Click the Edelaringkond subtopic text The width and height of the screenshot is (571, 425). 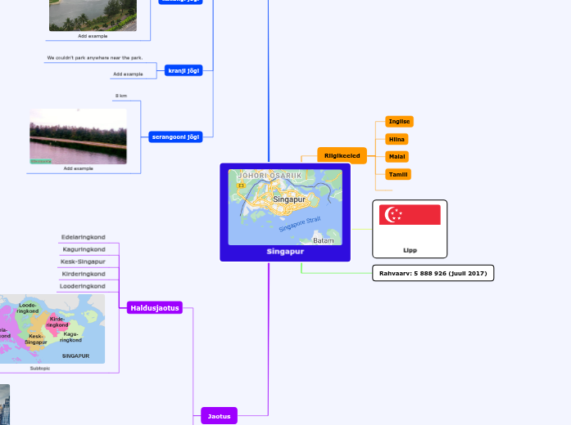pyautogui.click(x=84, y=237)
